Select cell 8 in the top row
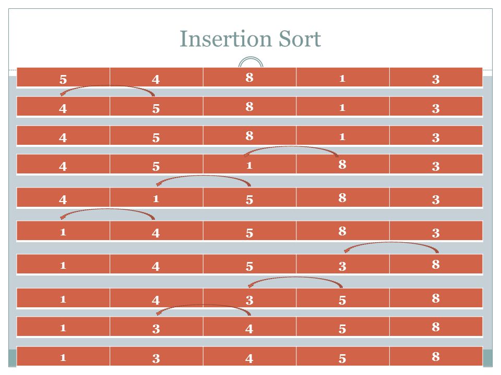This screenshot has height=375, width=501. coord(249,77)
